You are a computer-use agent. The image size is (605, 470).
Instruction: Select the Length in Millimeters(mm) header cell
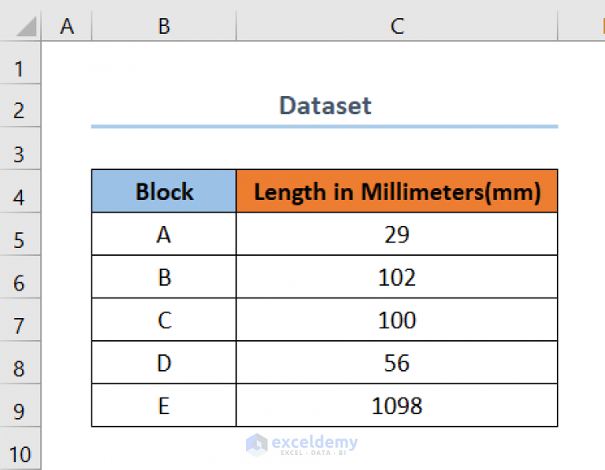397,191
